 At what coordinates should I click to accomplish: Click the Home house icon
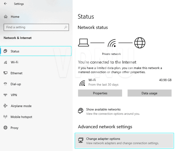(x=6, y=16)
